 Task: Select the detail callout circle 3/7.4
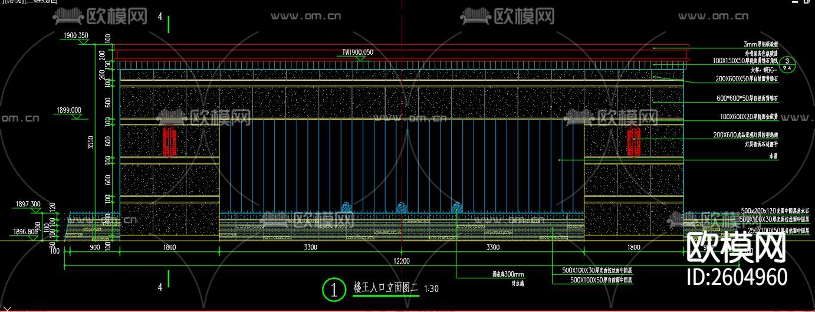[x=787, y=64]
